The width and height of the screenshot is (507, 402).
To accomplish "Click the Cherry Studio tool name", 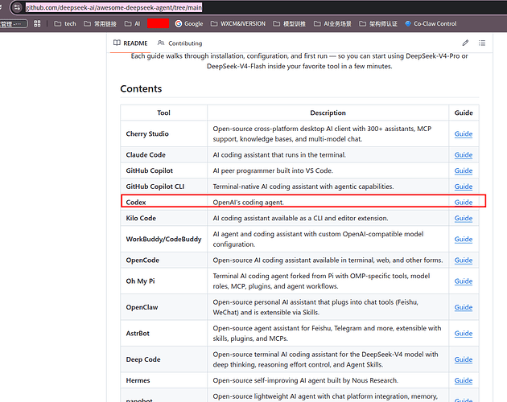I will 147,133.
